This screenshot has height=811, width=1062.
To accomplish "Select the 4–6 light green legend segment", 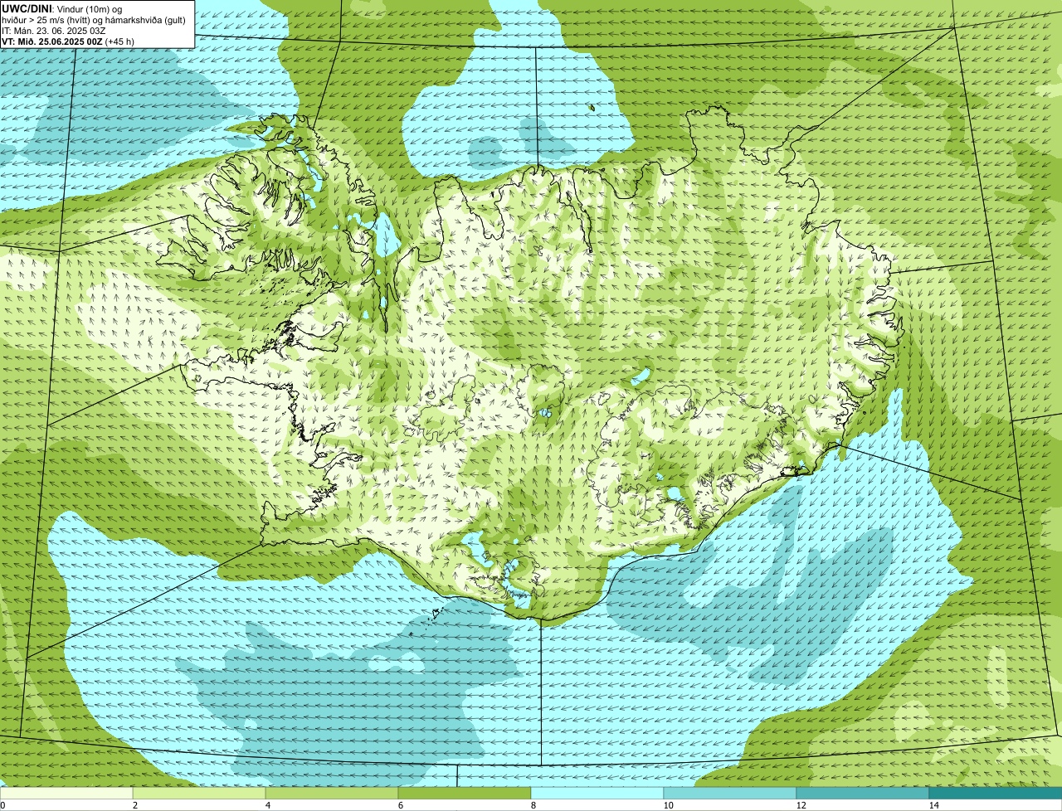I will (332, 793).
